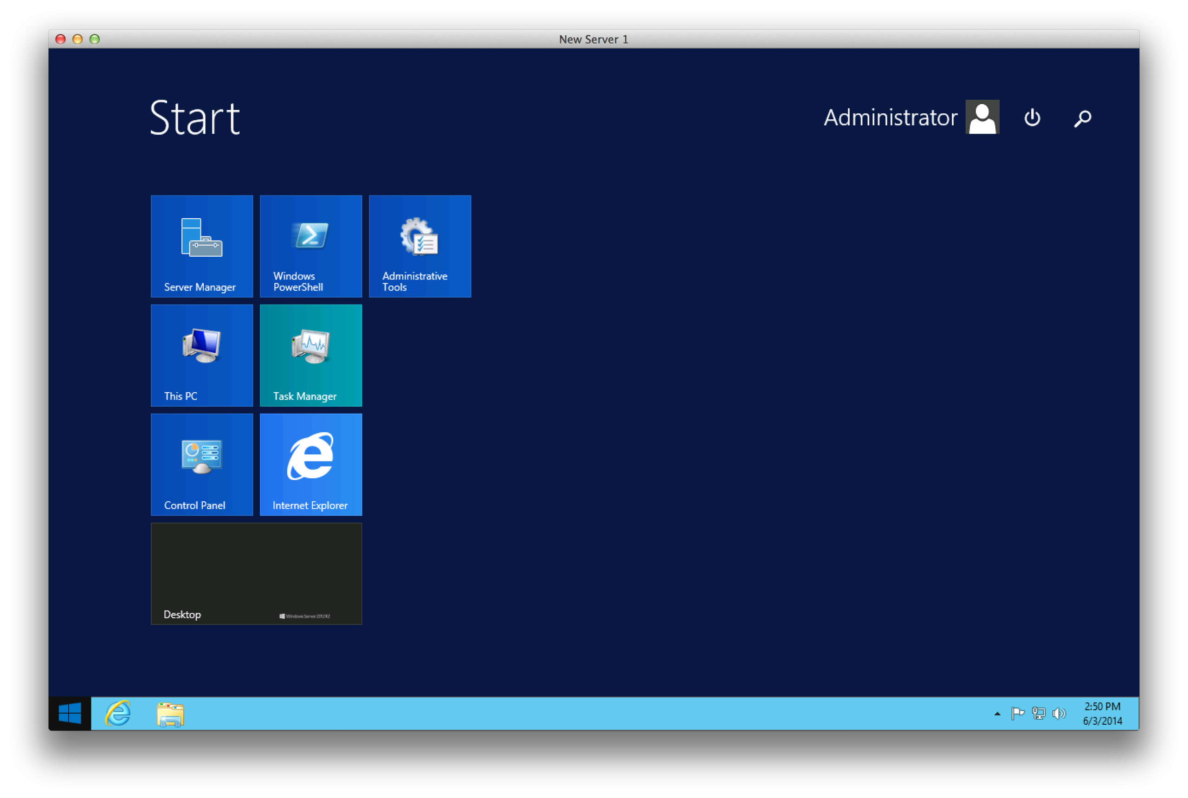Open the This PC tile
This screenshot has height=798, width=1188.
(x=201, y=355)
